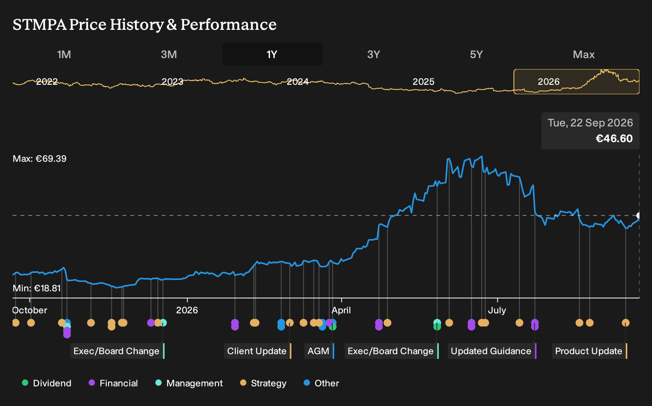Open Exec/Board Change label beside Updated Guidance
Image resolution: width=652 pixels, height=406 pixels.
(392, 351)
